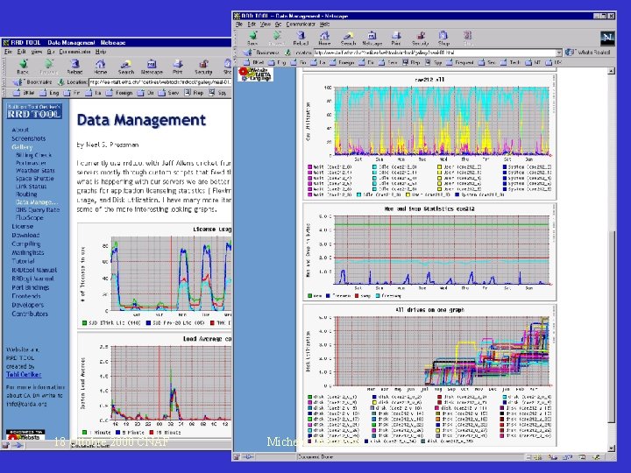Image resolution: width=631 pixels, height=473 pixels.
Task: Open Frequent bookmark folder in front window
Action: coord(460,62)
